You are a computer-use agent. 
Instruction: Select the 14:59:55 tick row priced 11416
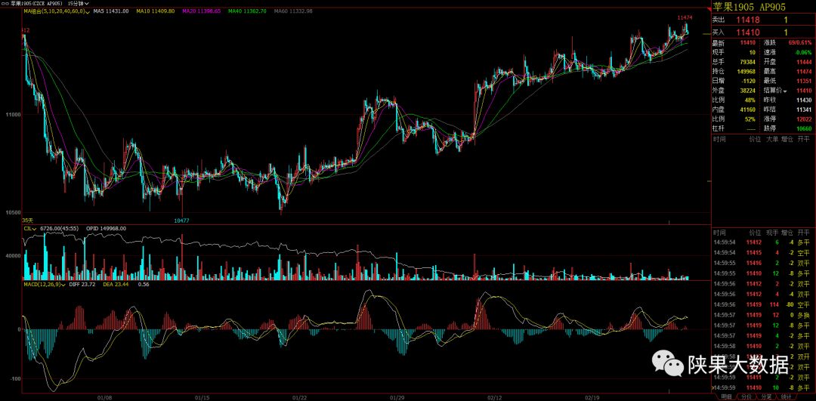762,263
